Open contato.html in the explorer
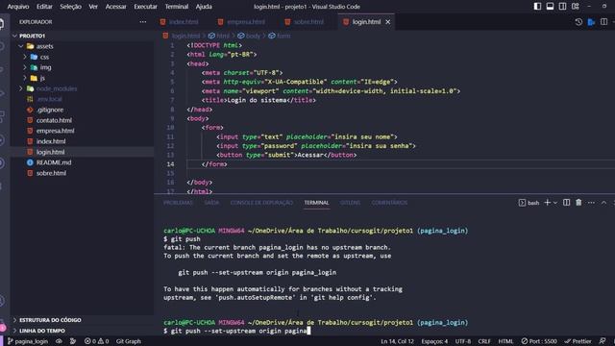 pos(54,120)
